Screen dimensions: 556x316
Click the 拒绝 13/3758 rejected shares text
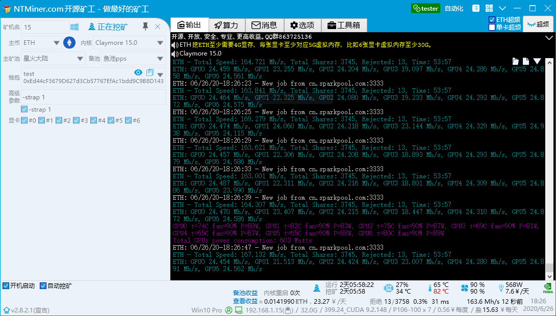(389, 302)
